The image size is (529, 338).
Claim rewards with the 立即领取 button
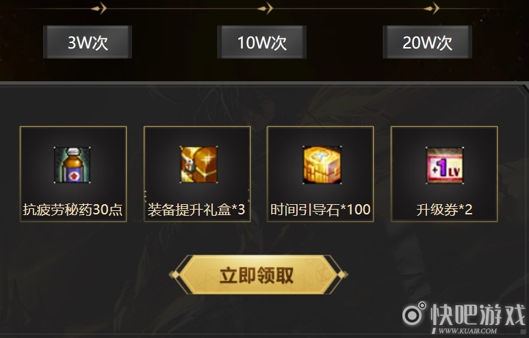259,274
